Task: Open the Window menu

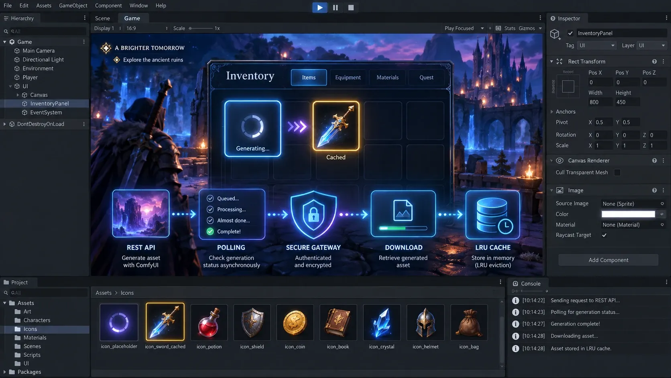Action: coord(139,6)
